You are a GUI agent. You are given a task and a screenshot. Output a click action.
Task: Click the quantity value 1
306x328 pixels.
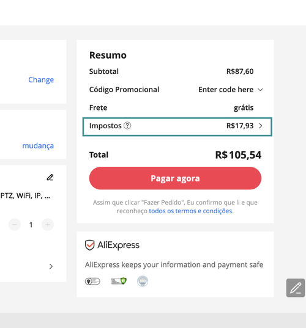pos(31,225)
